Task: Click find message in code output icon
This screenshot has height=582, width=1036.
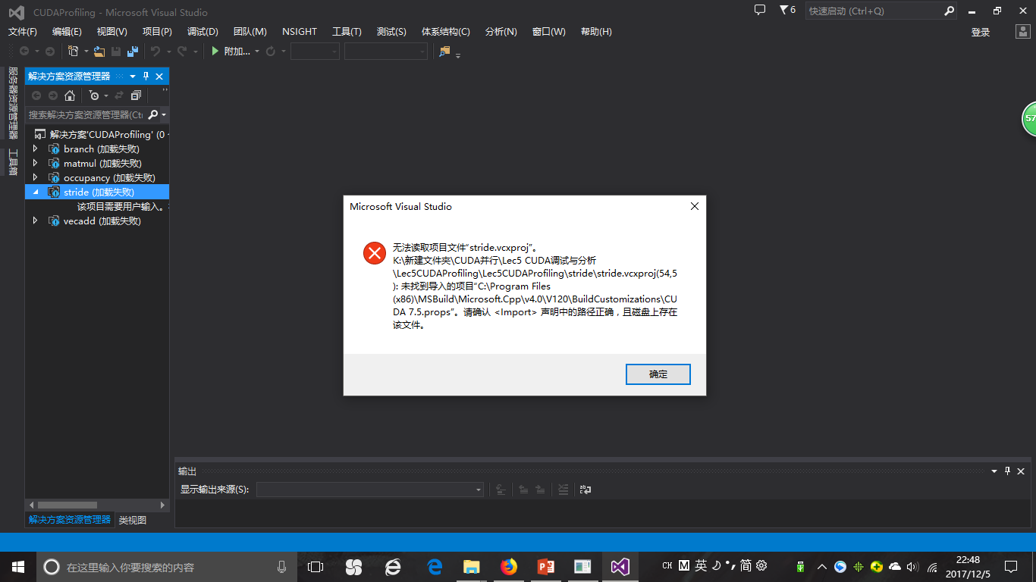Action: 501,490
